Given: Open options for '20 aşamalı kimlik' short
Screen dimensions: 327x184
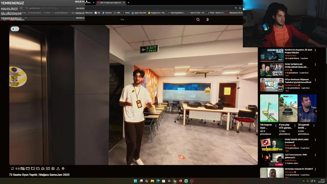Looking at the screenshot, I should tap(314, 125).
